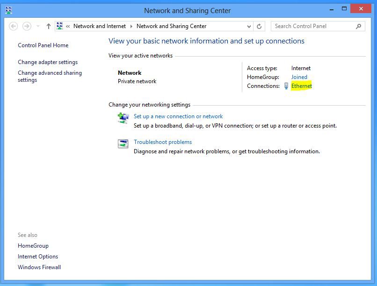377x286 pixels.
Task: Open Change adapter settings
Action: pos(48,62)
